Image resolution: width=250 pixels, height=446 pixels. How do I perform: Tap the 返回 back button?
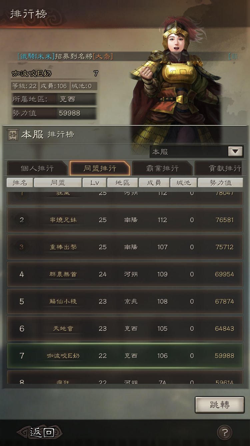coord(40,432)
